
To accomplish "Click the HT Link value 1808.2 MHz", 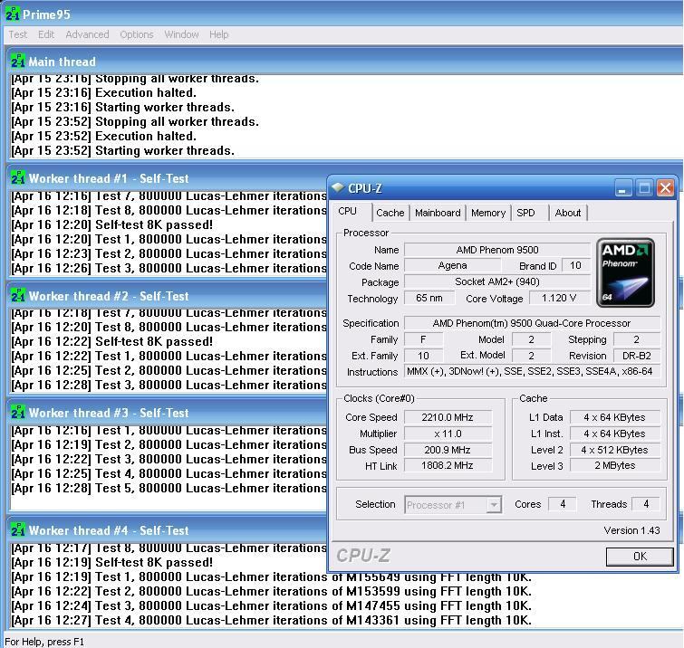I will 448,465.
